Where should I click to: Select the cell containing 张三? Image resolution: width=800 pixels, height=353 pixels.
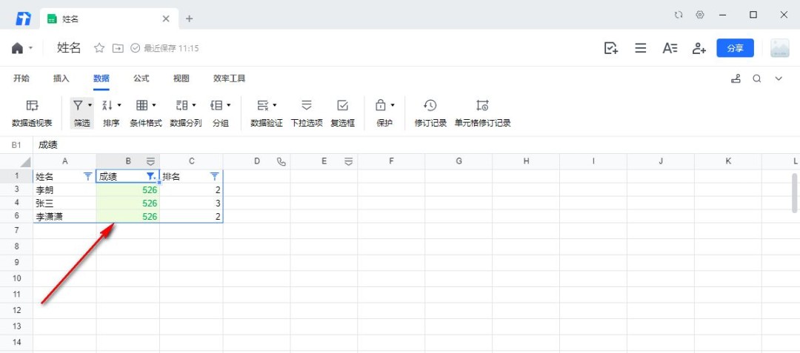(64, 203)
